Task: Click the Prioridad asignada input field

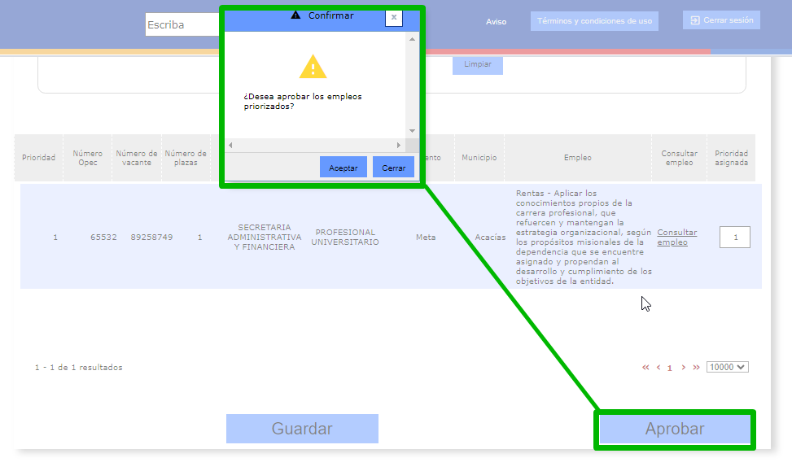Action: coord(735,238)
